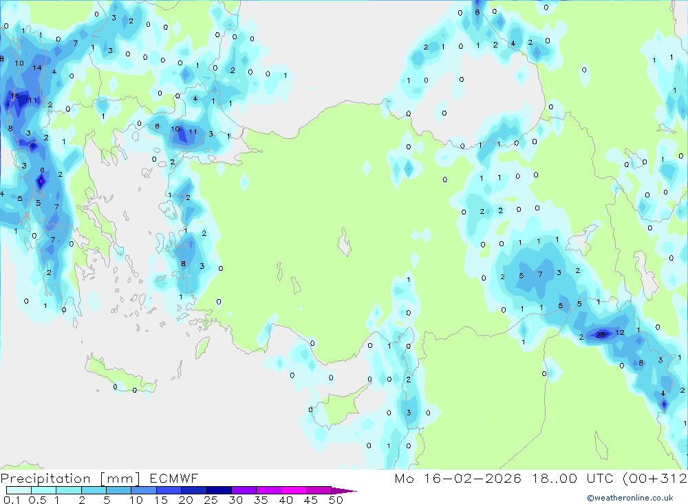Click the legend scale label 20
Viewport: 688px width, 504px height.
[186, 500]
